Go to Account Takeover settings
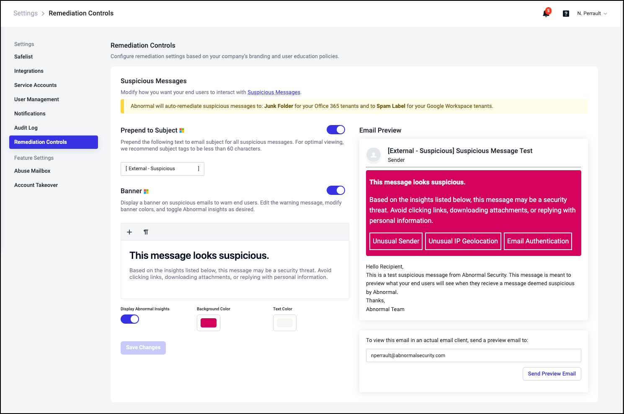The image size is (624, 414). 36,185
